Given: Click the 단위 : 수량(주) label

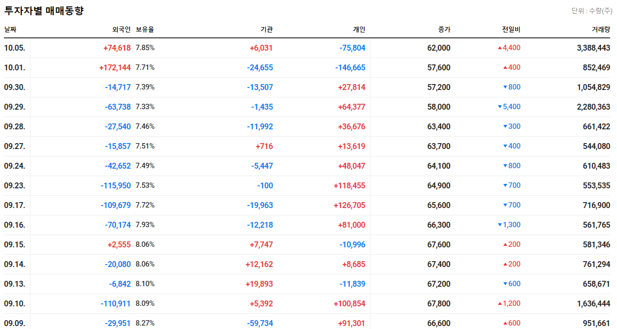Looking at the screenshot, I should [592, 11].
